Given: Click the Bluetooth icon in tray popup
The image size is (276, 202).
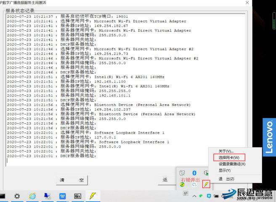Looking at the screenshot, I should [194, 173].
